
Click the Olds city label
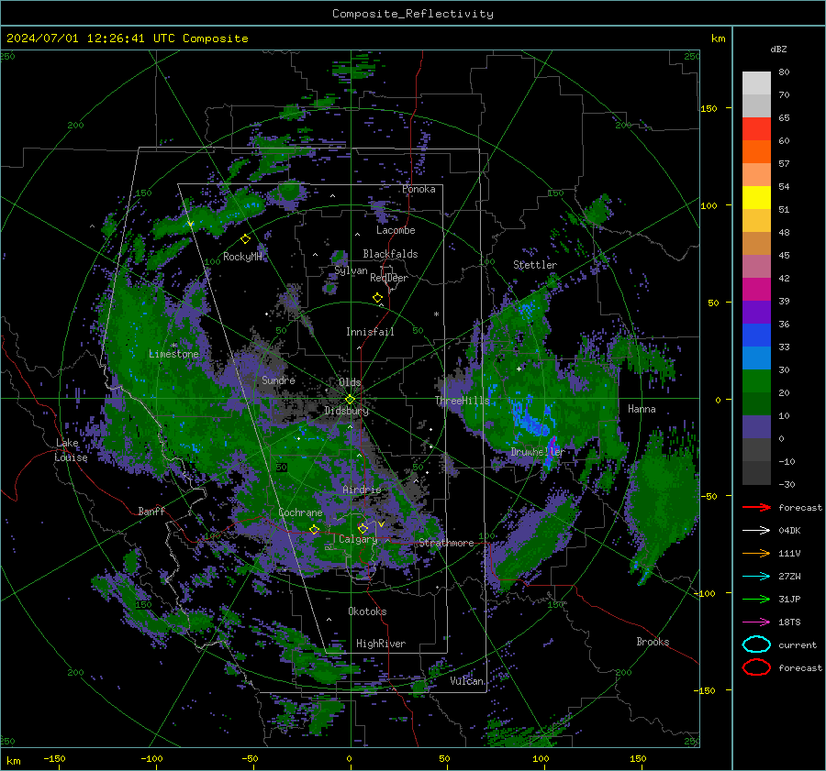[x=350, y=382]
